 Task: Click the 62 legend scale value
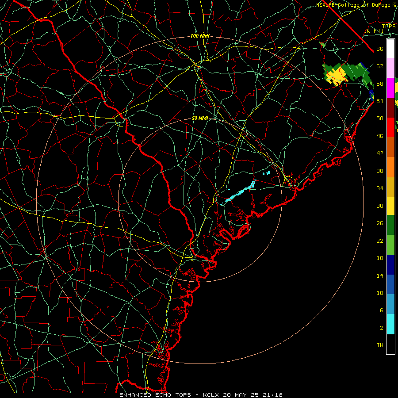click(380, 66)
